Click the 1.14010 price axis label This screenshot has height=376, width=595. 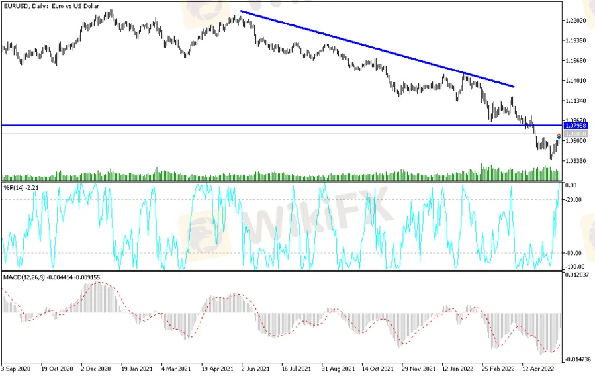pos(576,81)
